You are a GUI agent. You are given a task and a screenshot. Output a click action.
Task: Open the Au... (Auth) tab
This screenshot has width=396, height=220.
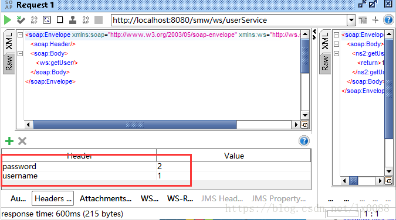click(18, 198)
